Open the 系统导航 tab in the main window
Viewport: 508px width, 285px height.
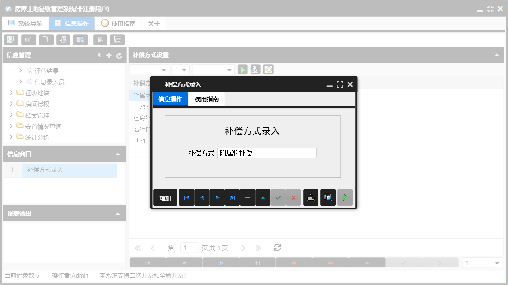[25, 22]
